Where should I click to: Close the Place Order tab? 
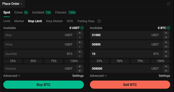coord(21,4)
